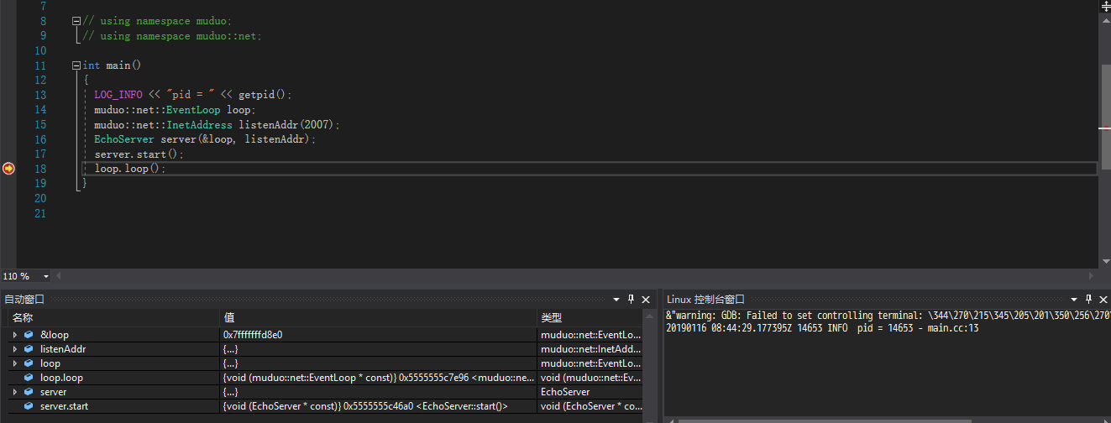
Task: Open the Linux 控制台窗口 position dropdown arrow
Action: [x=1074, y=299]
